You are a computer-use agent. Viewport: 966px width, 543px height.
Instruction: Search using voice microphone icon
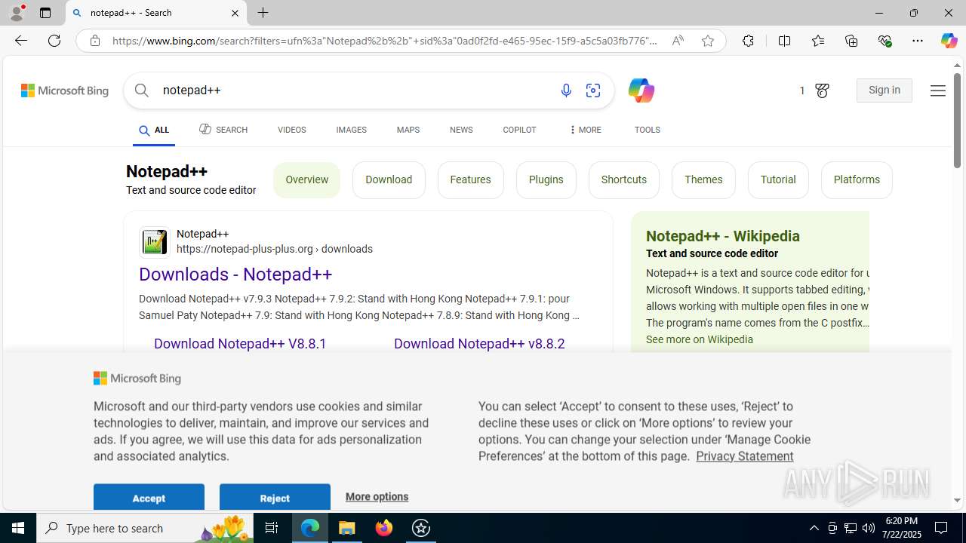[566, 90]
